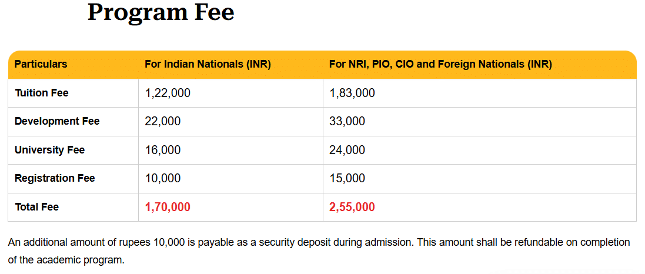Click the 1,22,000 tuition fee amount
This screenshot has width=645, height=274.
(168, 93)
